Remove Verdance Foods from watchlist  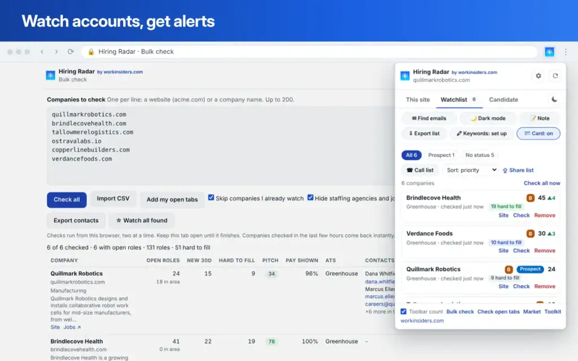point(545,250)
